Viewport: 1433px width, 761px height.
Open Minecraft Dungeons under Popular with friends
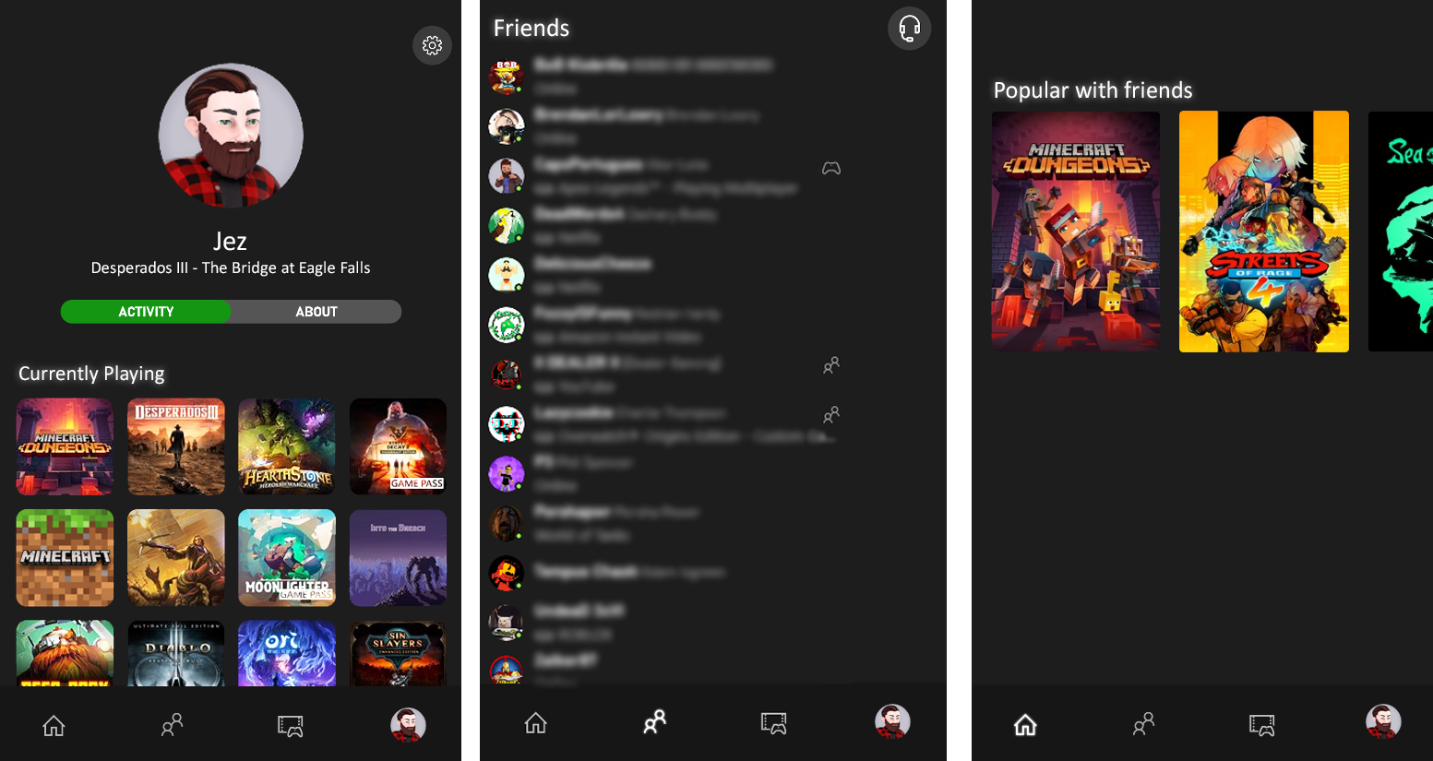coord(1076,232)
